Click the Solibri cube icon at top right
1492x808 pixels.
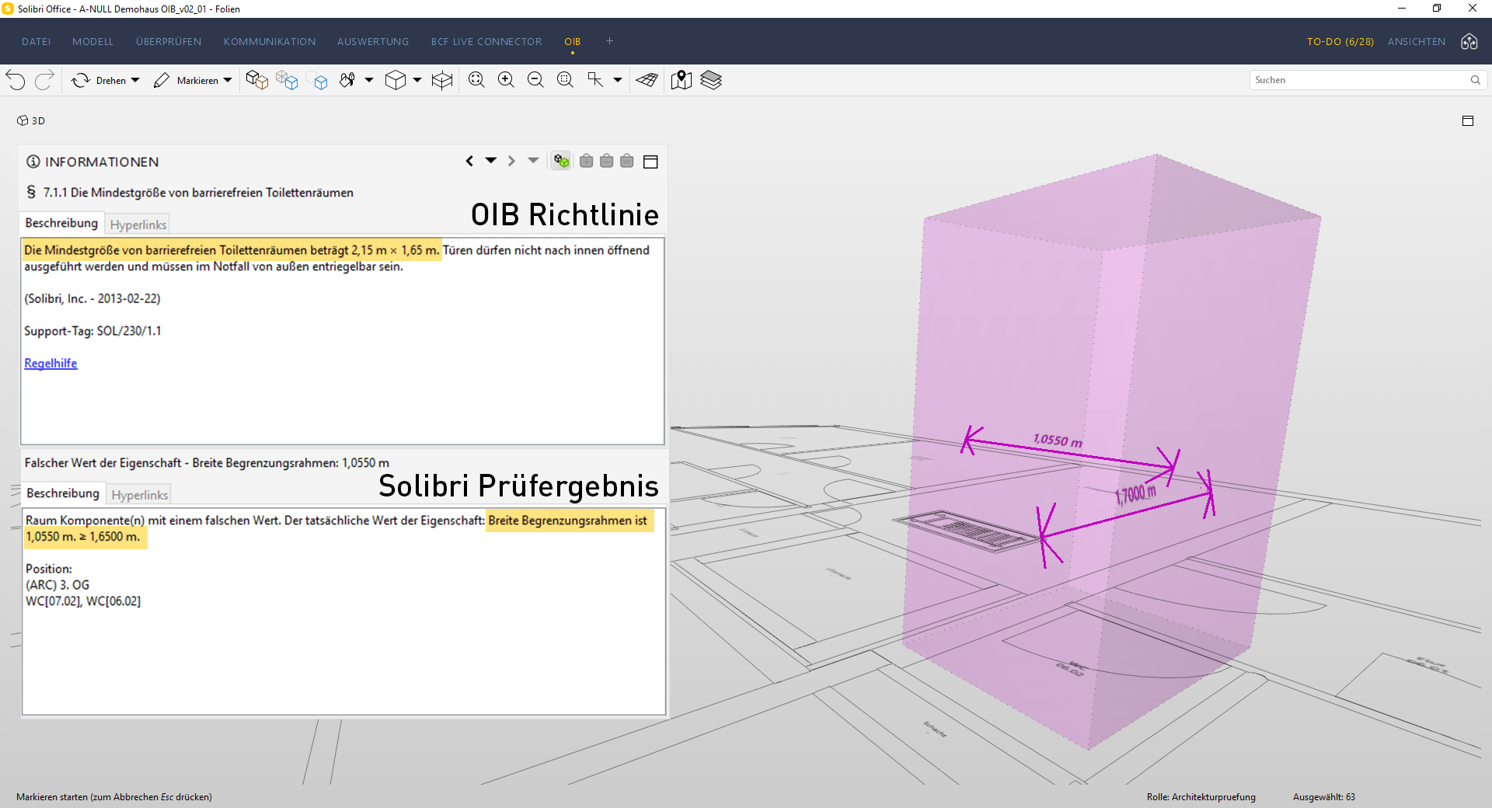[1469, 42]
